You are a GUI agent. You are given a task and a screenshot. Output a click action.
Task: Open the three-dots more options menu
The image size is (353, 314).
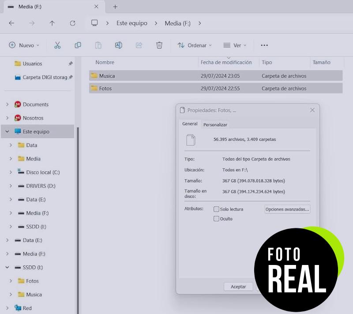click(x=264, y=45)
